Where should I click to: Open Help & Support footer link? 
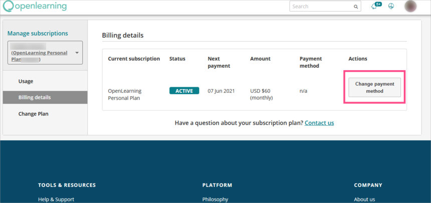pyautogui.click(x=56, y=199)
